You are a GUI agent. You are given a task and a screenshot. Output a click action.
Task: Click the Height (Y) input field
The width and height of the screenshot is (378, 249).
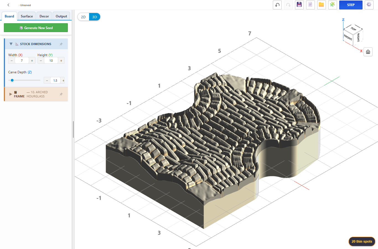[51, 61]
